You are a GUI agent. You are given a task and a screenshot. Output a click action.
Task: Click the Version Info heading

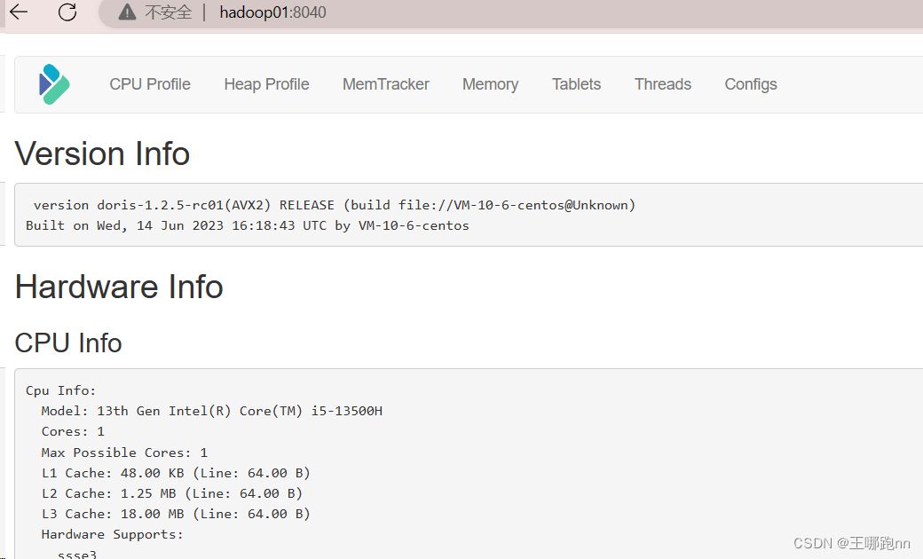pos(102,154)
